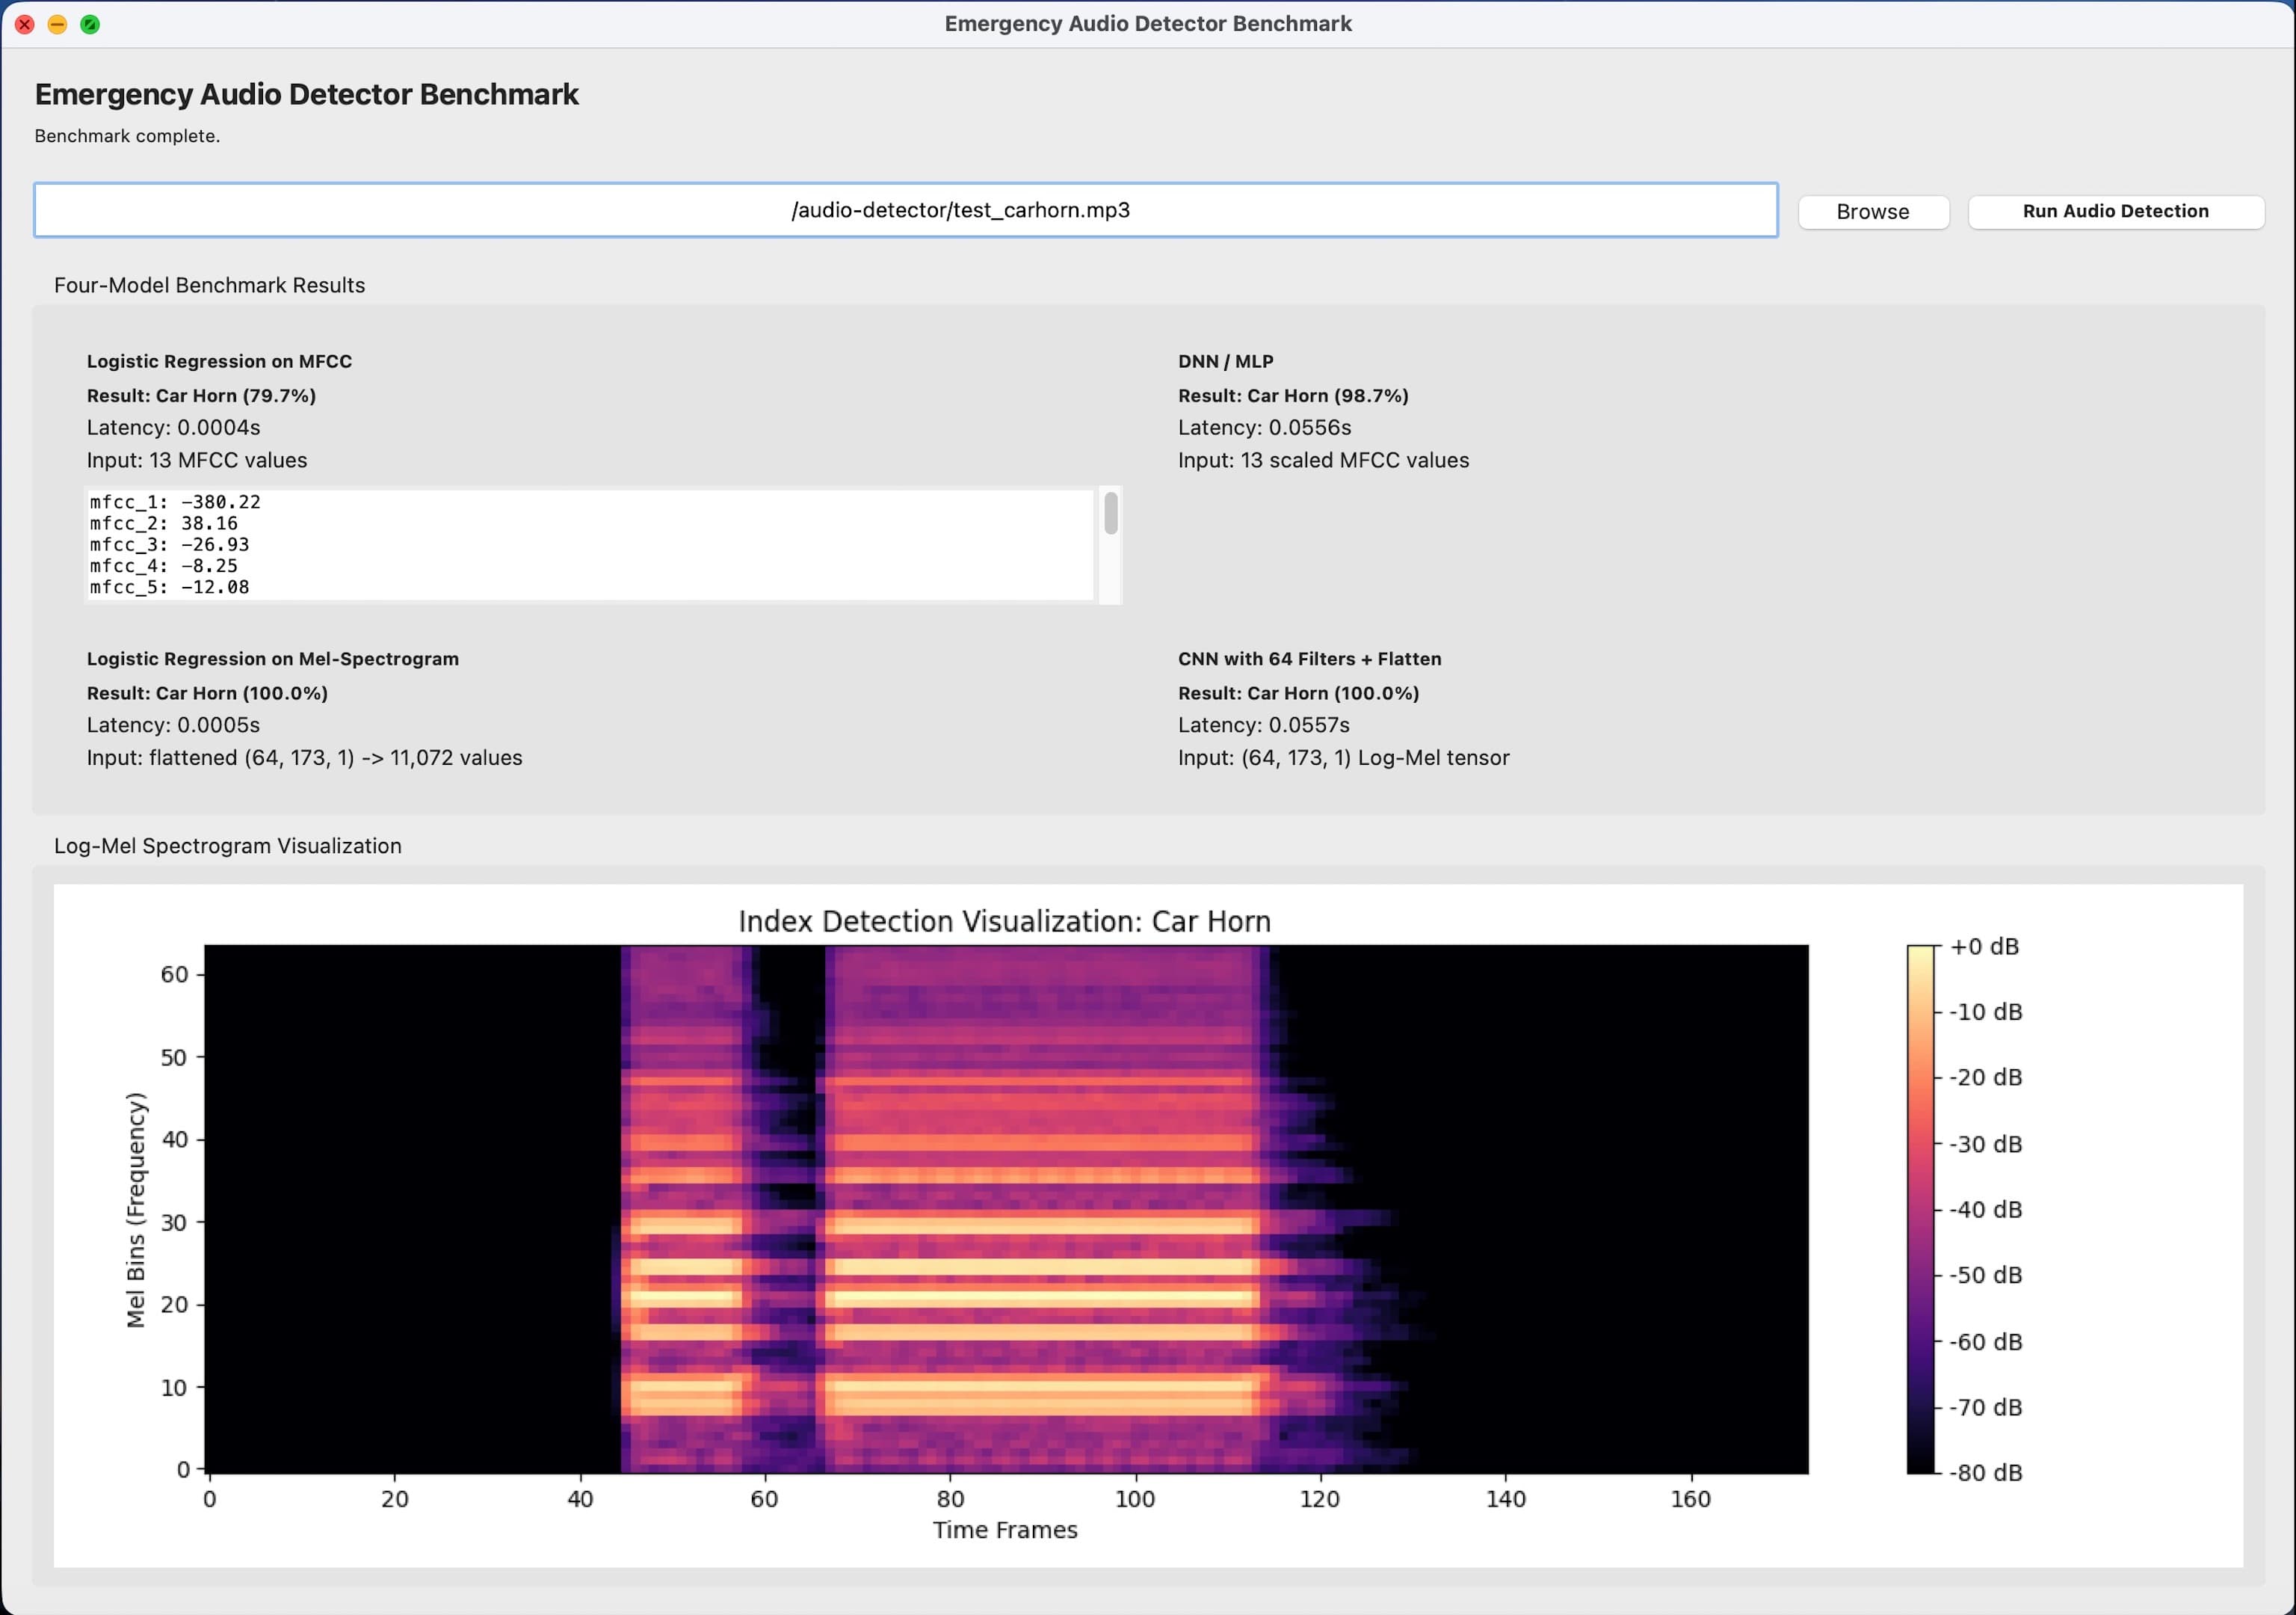Screen dimensions: 2296x1615
Task: Close the window with red button
Action: point(25,24)
